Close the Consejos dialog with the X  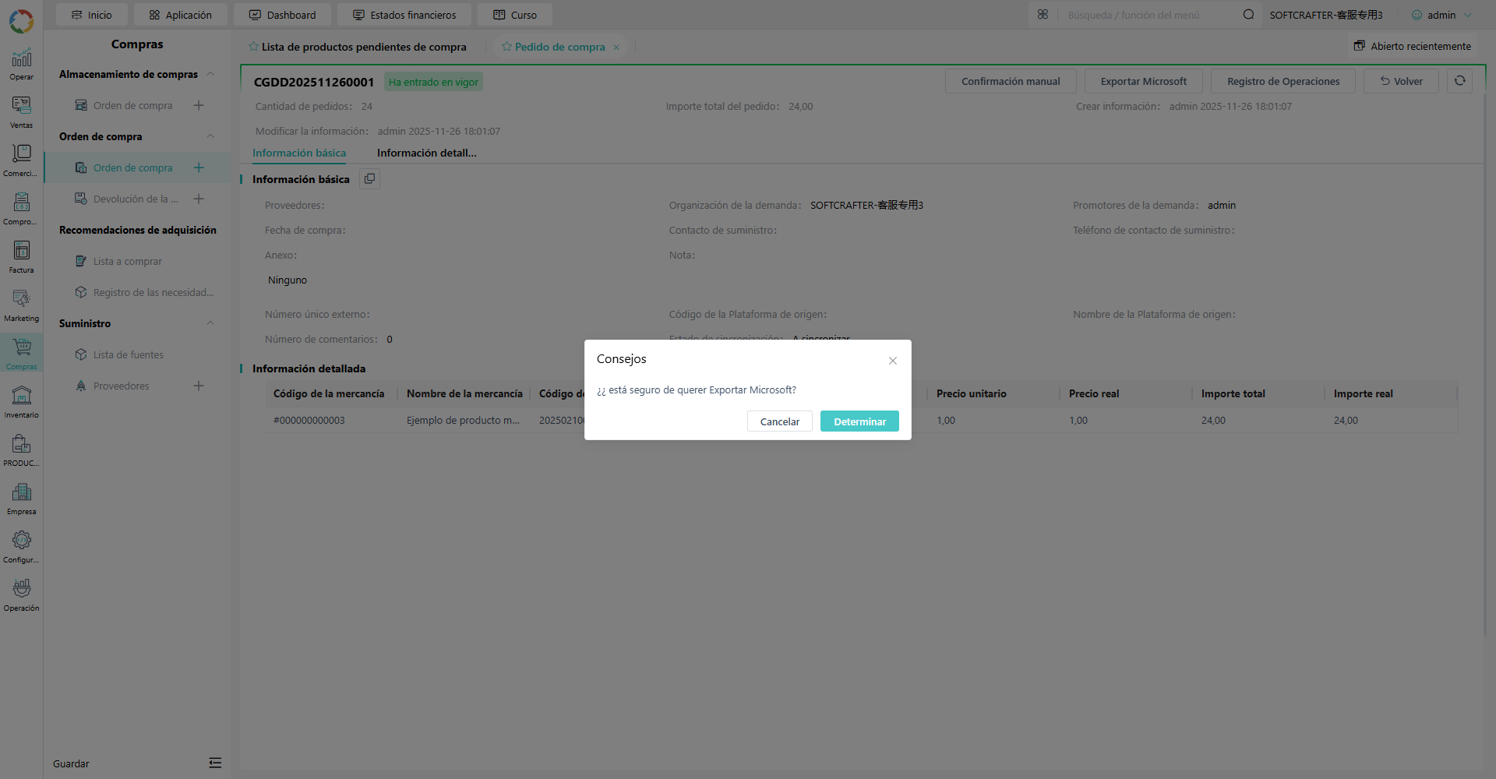[x=893, y=361]
